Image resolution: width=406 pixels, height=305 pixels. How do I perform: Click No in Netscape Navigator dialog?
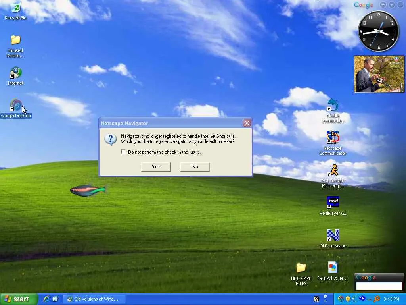195,167
